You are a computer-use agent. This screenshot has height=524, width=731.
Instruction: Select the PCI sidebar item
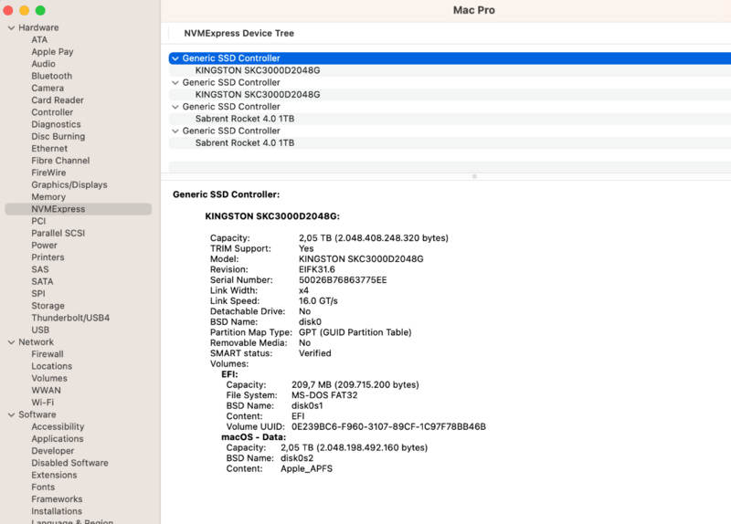tap(38, 221)
